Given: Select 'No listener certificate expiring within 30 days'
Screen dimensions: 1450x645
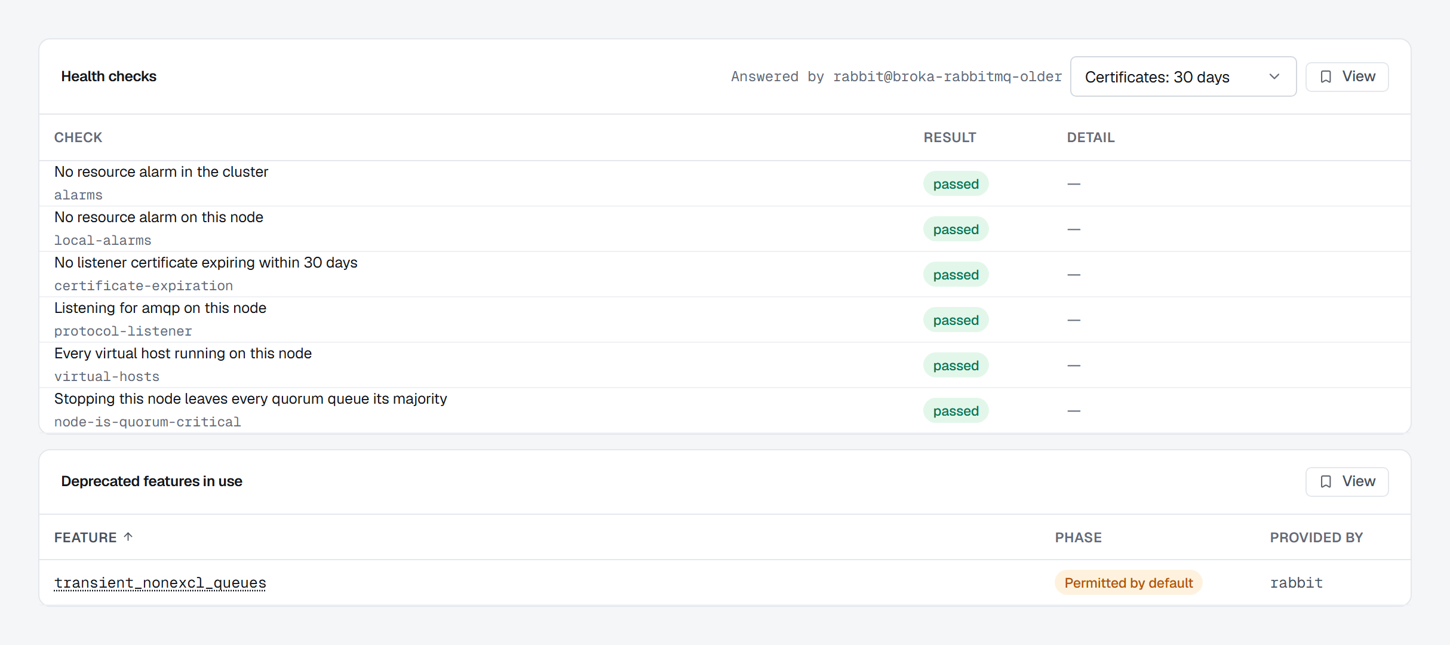Looking at the screenshot, I should pyautogui.click(x=206, y=263).
